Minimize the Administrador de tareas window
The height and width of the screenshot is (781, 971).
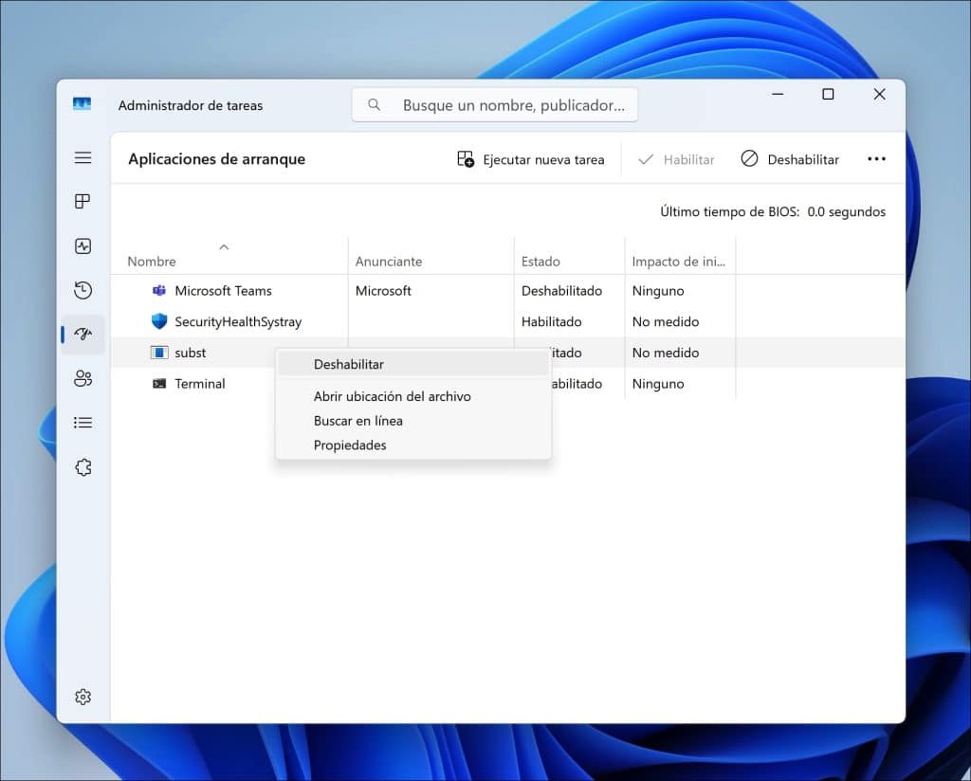pyautogui.click(x=778, y=94)
